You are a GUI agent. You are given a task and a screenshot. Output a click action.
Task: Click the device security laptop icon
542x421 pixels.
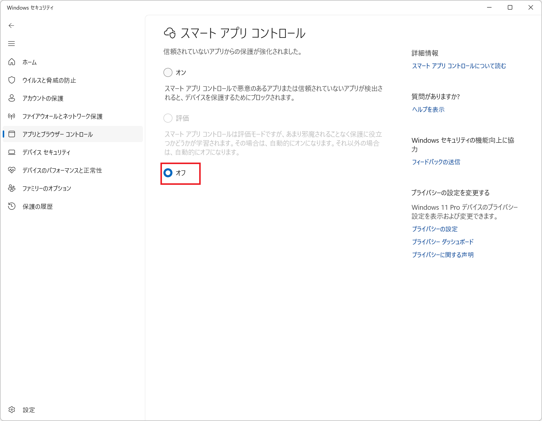pos(12,152)
